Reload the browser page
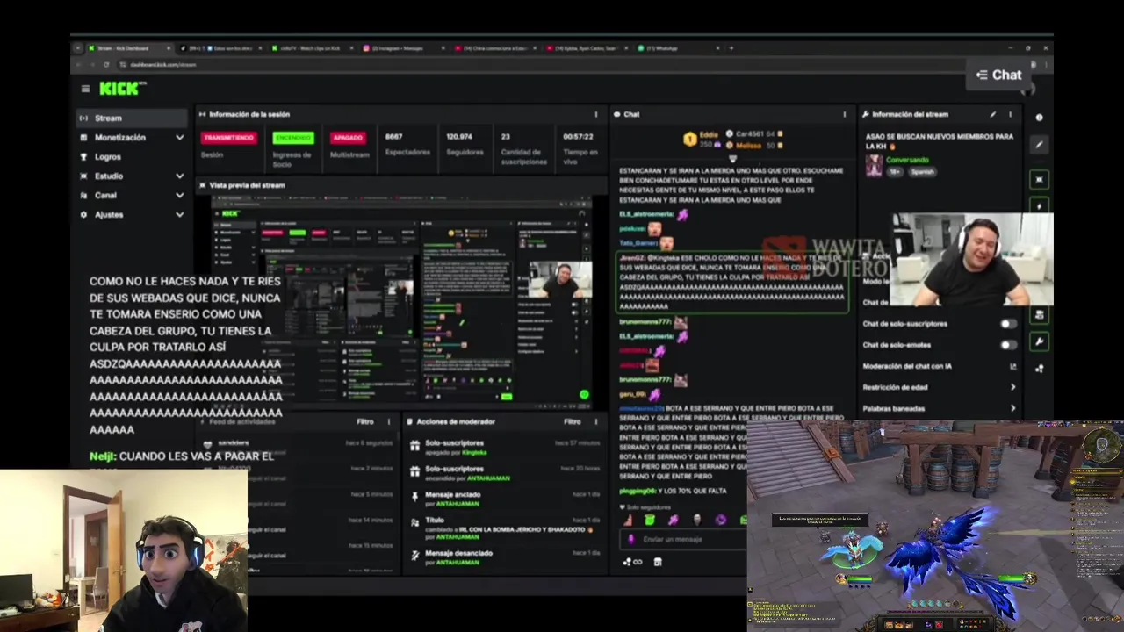Viewport: 1124px width, 632px height. coord(106,65)
